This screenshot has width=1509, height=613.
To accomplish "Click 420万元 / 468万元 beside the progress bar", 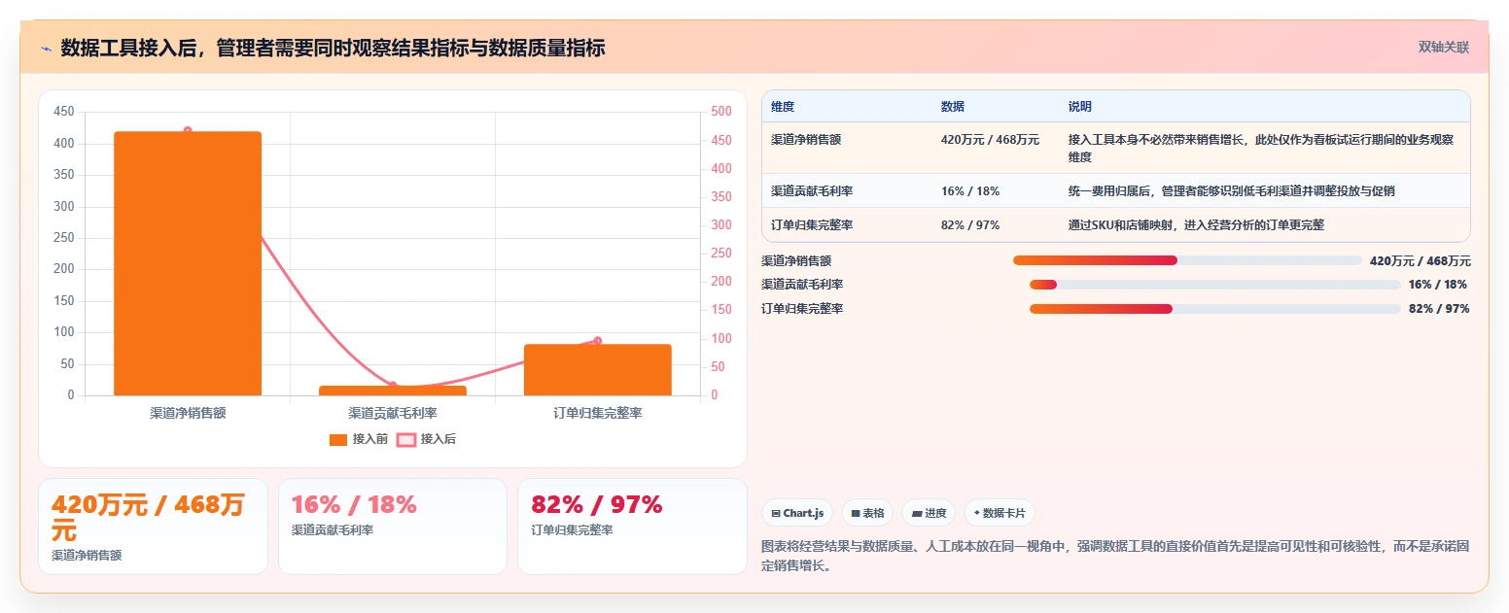I will (1420, 260).
